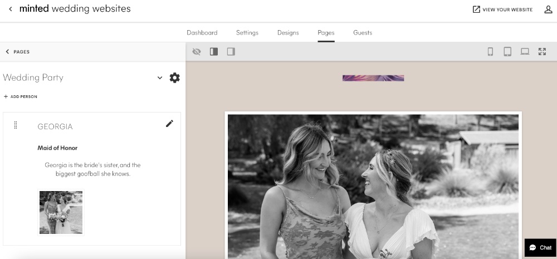Switch to tablet preview

pyautogui.click(x=507, y=52)
